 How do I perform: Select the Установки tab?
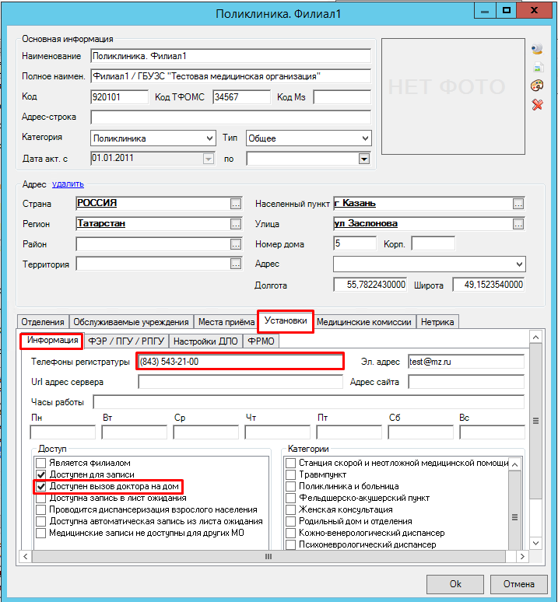coord(286,321)
